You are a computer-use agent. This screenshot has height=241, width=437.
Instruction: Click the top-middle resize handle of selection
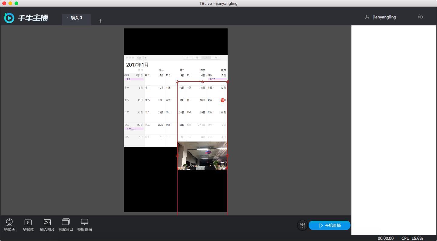point(202,82)
